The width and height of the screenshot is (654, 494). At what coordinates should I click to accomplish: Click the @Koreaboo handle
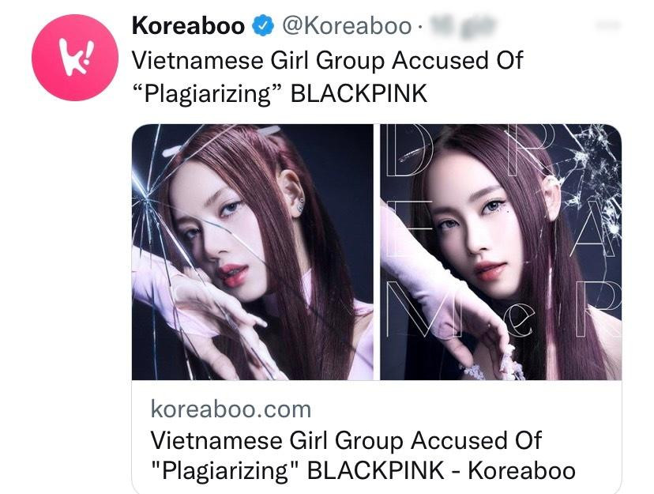coord(347,26)
